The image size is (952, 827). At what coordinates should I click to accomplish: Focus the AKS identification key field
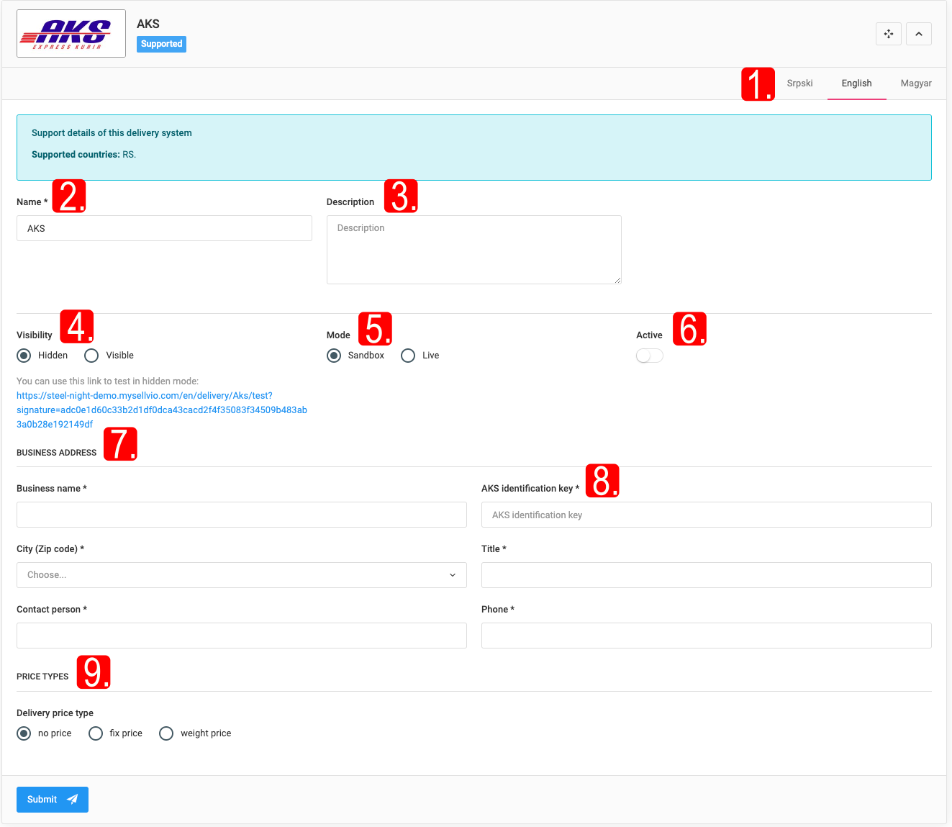pos(706,515)
